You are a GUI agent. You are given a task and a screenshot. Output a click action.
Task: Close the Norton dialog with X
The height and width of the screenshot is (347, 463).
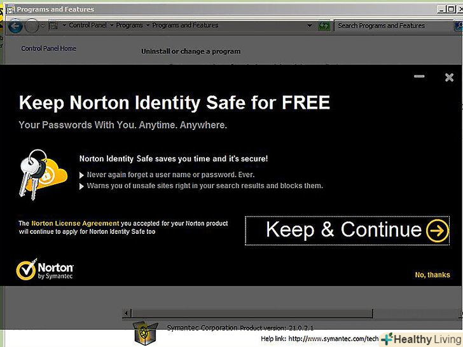(449, 78)
